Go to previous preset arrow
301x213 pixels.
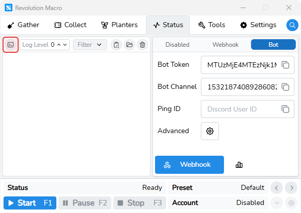tap(276, 188)
